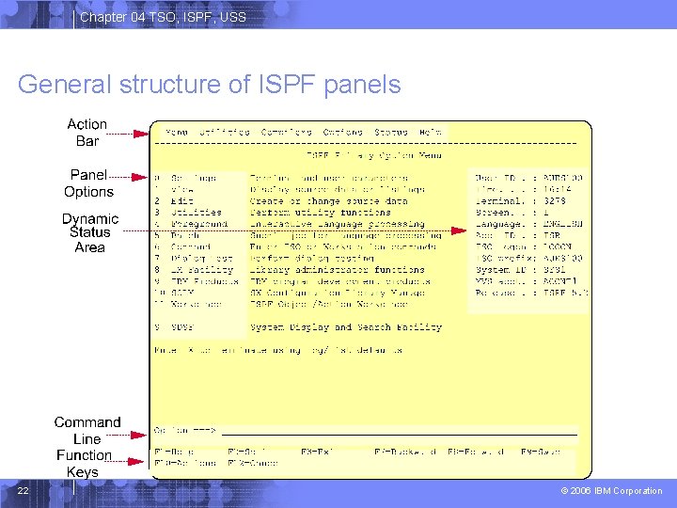This screenshot has height=508, width=677.
Task: Click the F3=Exit function key
Action: point(318,452)
